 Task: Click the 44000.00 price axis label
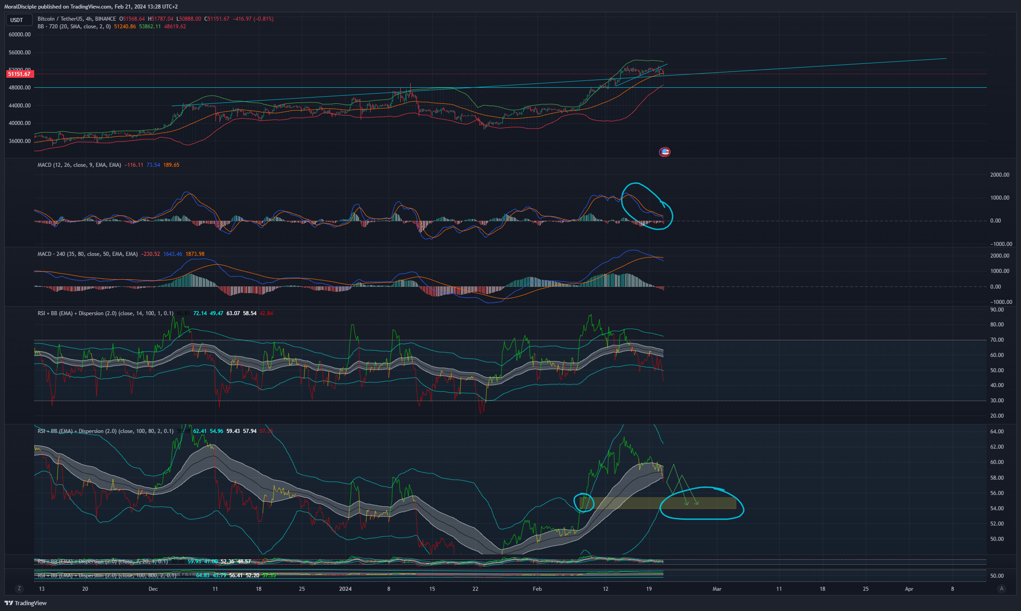(20, 106)
